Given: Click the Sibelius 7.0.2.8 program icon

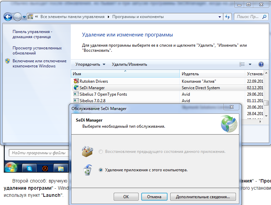Looking at the screenshot, I should click(76, 100).
